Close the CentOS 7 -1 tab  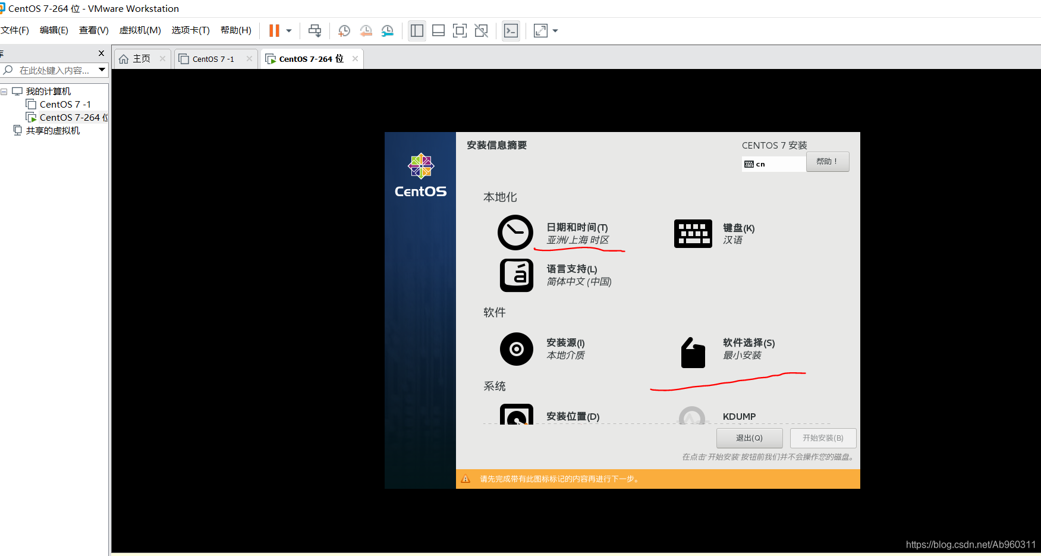249,58
